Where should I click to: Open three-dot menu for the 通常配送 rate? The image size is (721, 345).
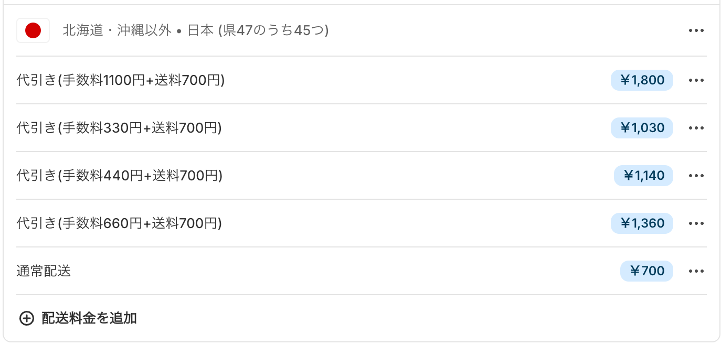pos(696,271)
